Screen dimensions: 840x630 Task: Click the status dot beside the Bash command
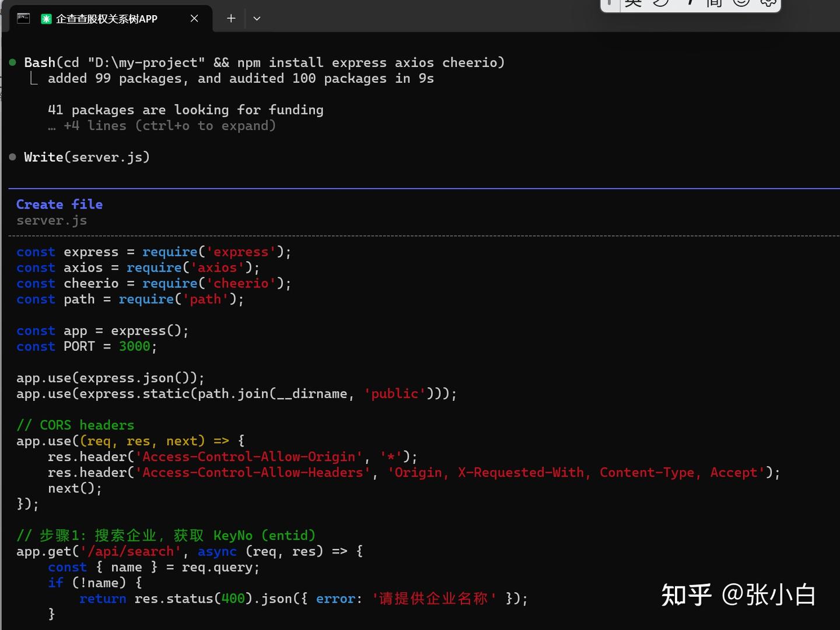(x=12, y=61)
